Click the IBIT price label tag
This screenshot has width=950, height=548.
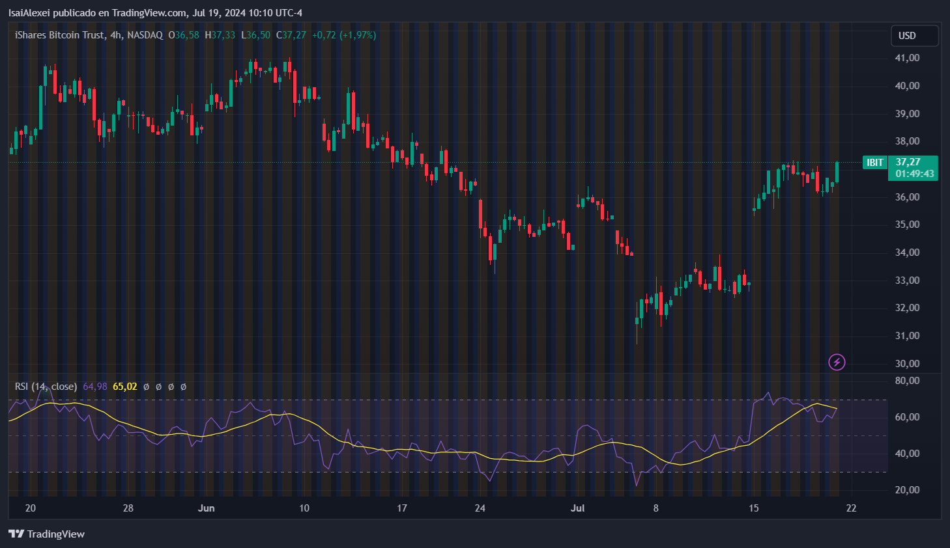875,163
